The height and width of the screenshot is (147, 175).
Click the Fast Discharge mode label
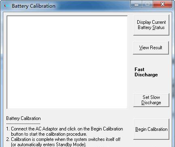pos(146,72)
